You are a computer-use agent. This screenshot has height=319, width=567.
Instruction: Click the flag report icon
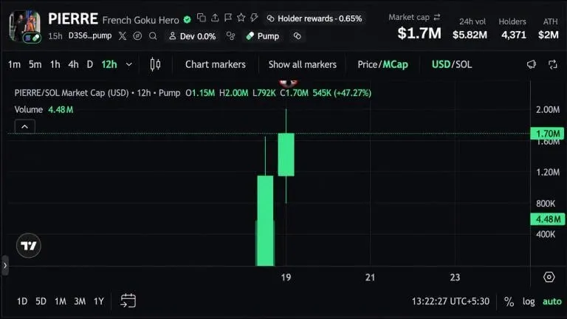click(228, 18)
